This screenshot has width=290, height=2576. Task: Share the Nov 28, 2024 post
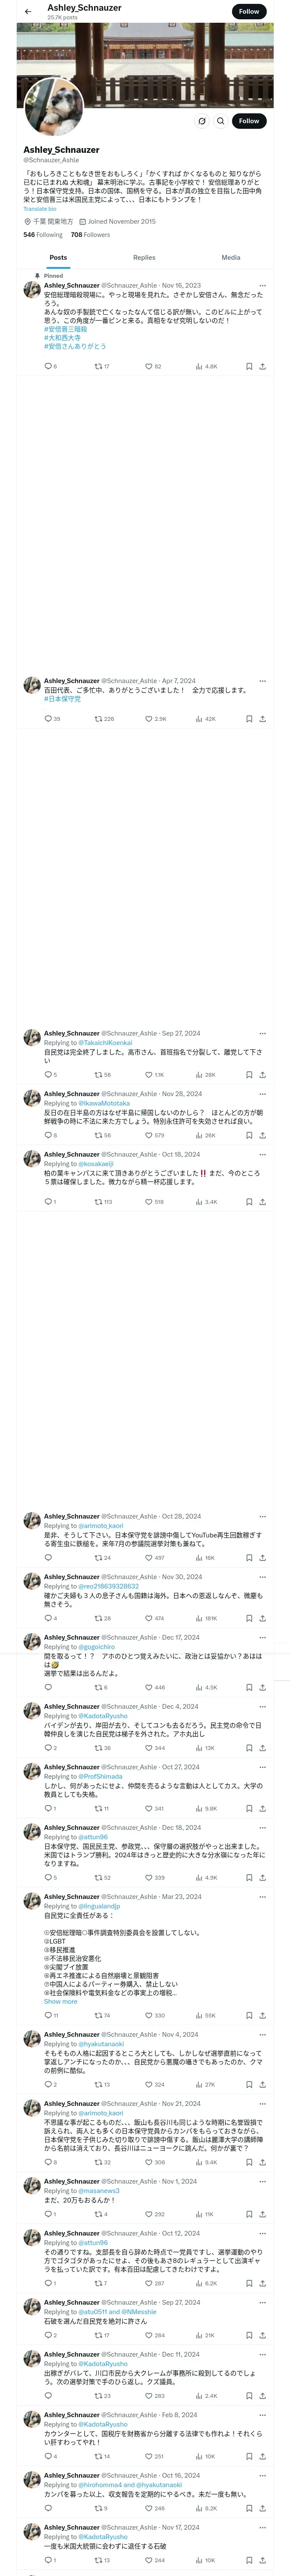click(262, 1135)
